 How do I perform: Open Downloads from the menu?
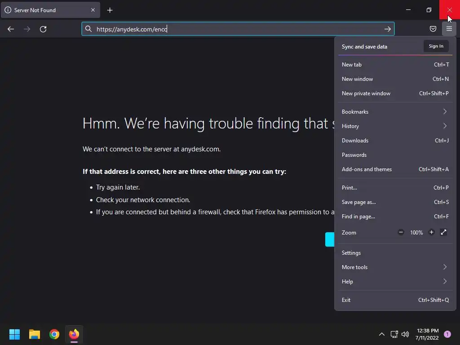(x=395, y=141)
